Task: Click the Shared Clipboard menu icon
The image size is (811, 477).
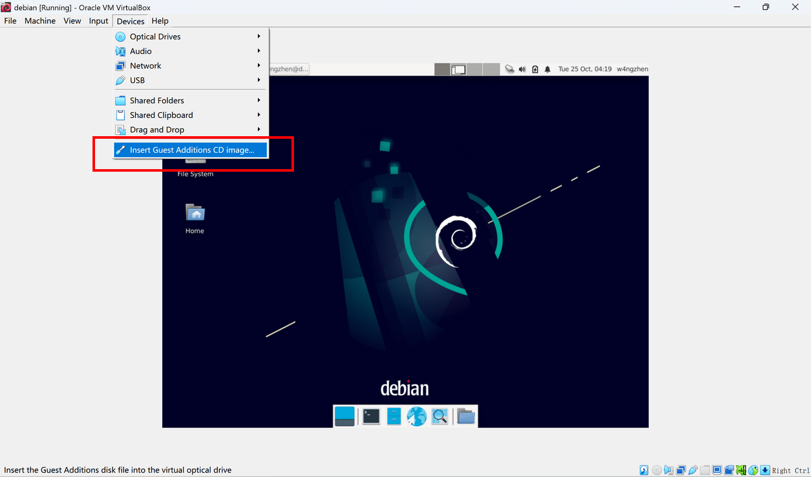Action: pyautogui.click(x=120, y=115)
